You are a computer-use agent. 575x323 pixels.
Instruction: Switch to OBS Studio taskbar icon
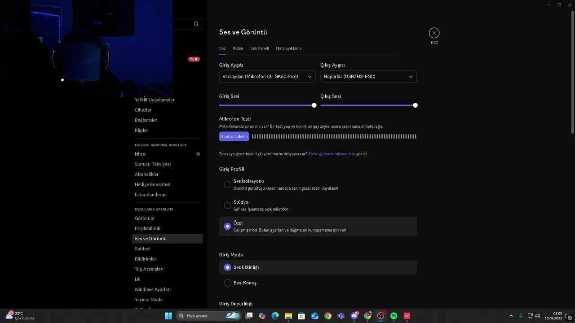coord(381,316)
